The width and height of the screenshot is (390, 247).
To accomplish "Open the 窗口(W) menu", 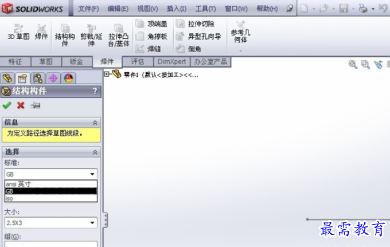I will (236, 9).
